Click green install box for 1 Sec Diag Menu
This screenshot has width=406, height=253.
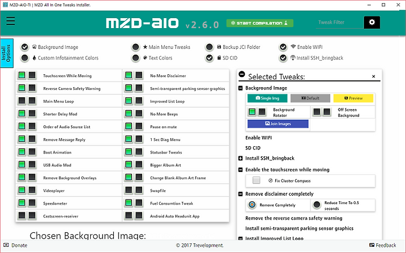(129, 139)
